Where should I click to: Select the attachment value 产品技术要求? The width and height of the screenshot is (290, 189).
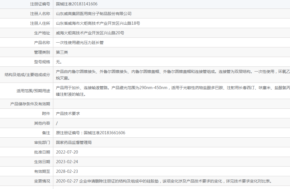coord(68,114)
